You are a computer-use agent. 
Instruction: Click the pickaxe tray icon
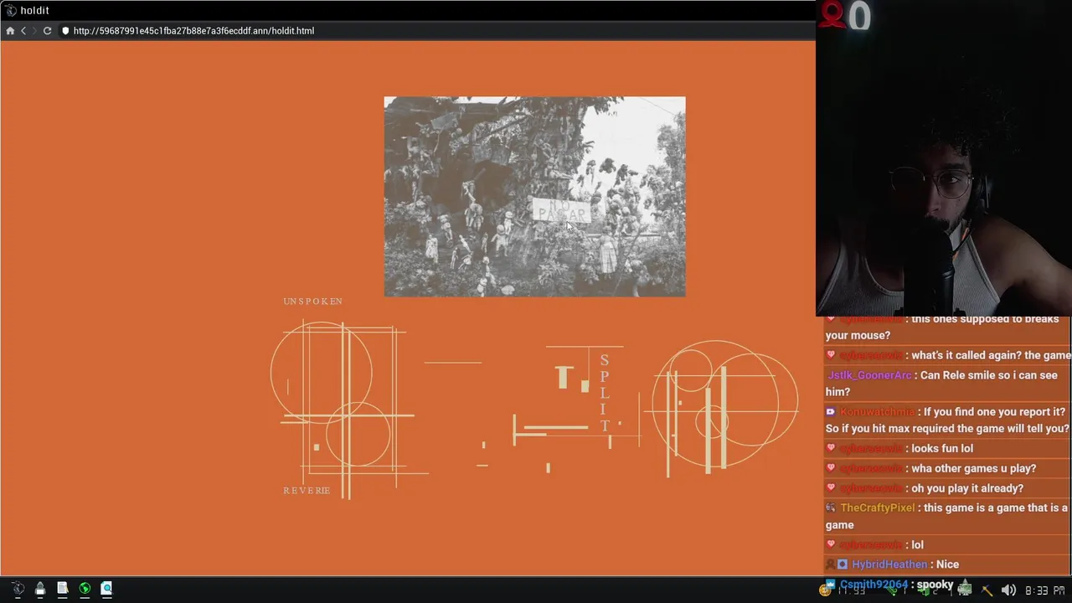pos(987,590)
